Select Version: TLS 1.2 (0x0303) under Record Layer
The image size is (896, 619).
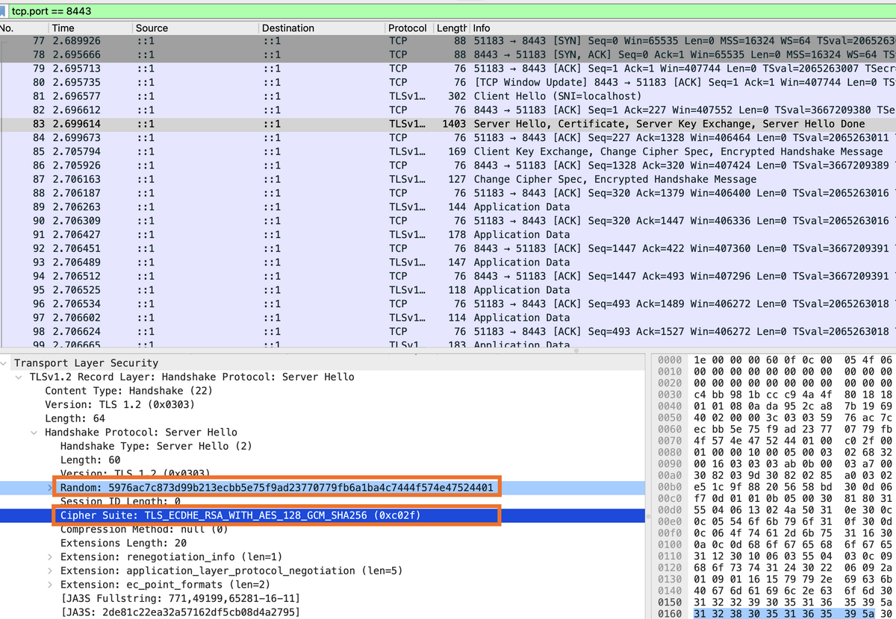[x=119, y=404]
